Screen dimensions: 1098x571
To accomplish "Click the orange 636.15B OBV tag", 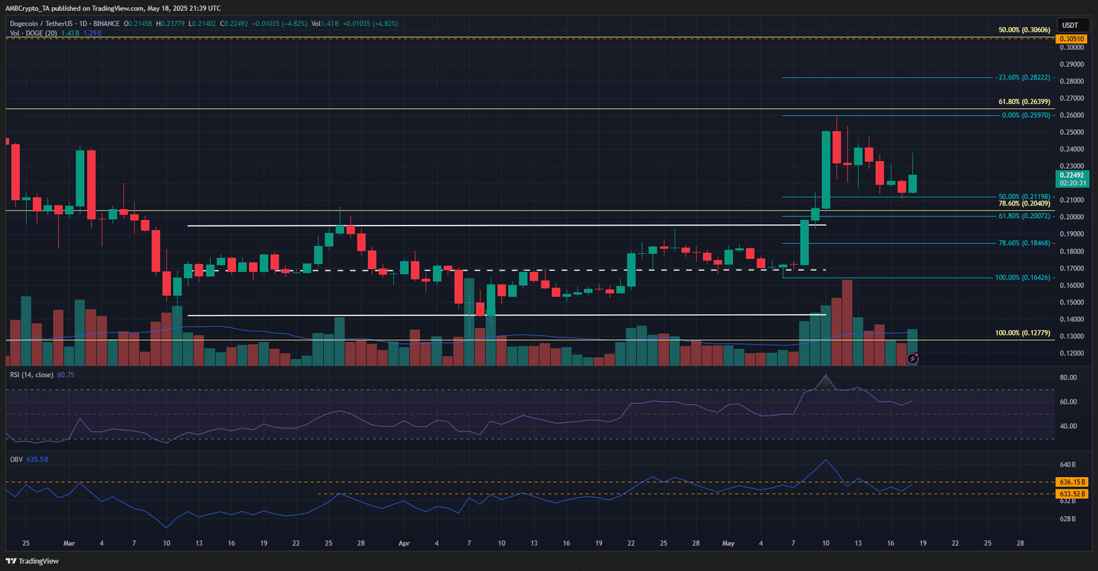I will point(1072,482).
